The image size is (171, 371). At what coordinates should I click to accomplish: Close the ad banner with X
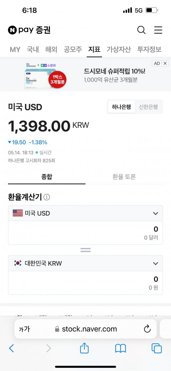click(165, 63)
